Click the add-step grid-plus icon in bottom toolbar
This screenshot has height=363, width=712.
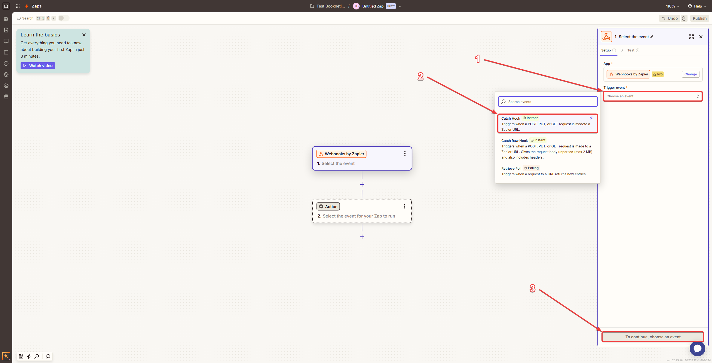21,356
